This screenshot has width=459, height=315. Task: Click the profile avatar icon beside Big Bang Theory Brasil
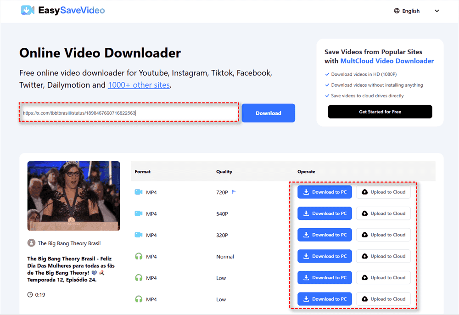tap(31, 243)
